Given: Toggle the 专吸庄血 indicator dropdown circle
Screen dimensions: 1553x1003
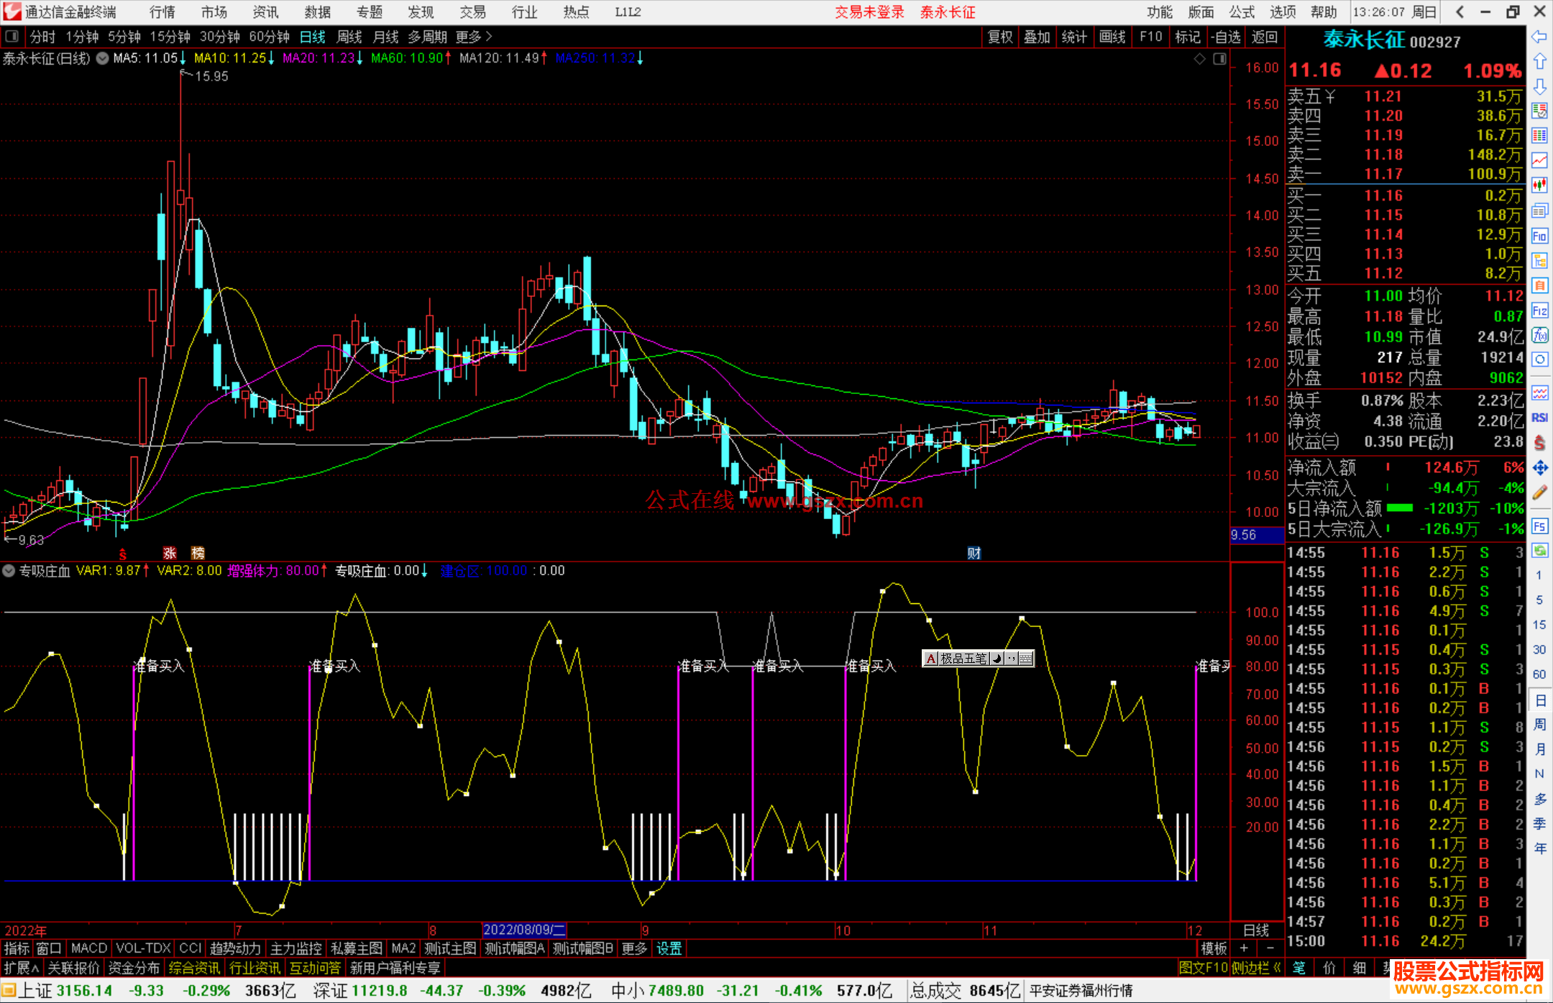Looking at the screenshot, I should click(9, 571).
